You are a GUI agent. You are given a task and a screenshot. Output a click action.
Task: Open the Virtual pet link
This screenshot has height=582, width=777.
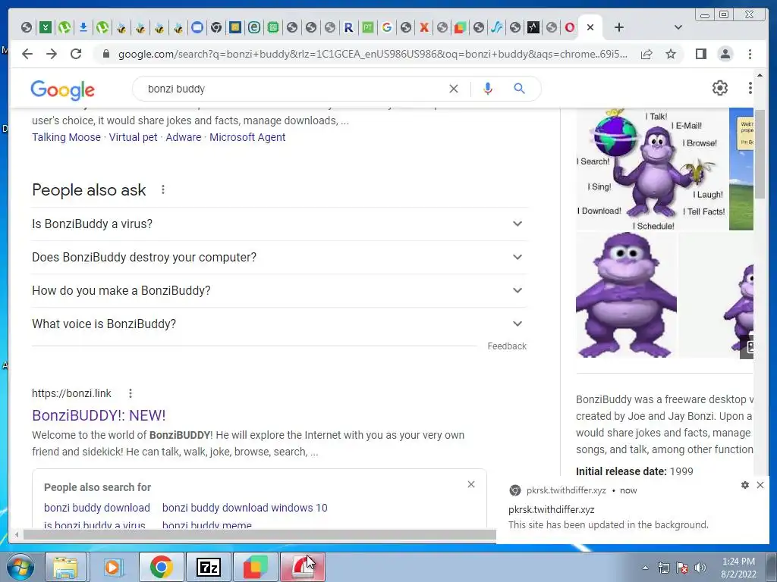133,137
